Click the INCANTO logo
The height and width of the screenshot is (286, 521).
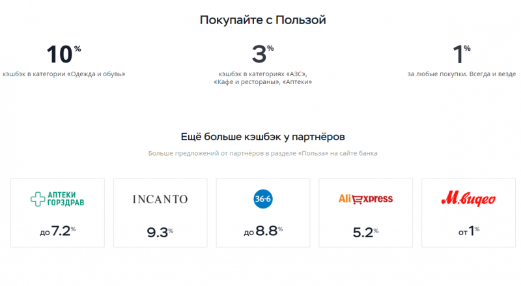[x=160, y=199]
